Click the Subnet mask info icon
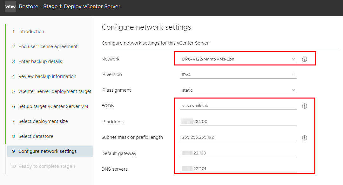 pyautogui.click(x=304, y=138)
